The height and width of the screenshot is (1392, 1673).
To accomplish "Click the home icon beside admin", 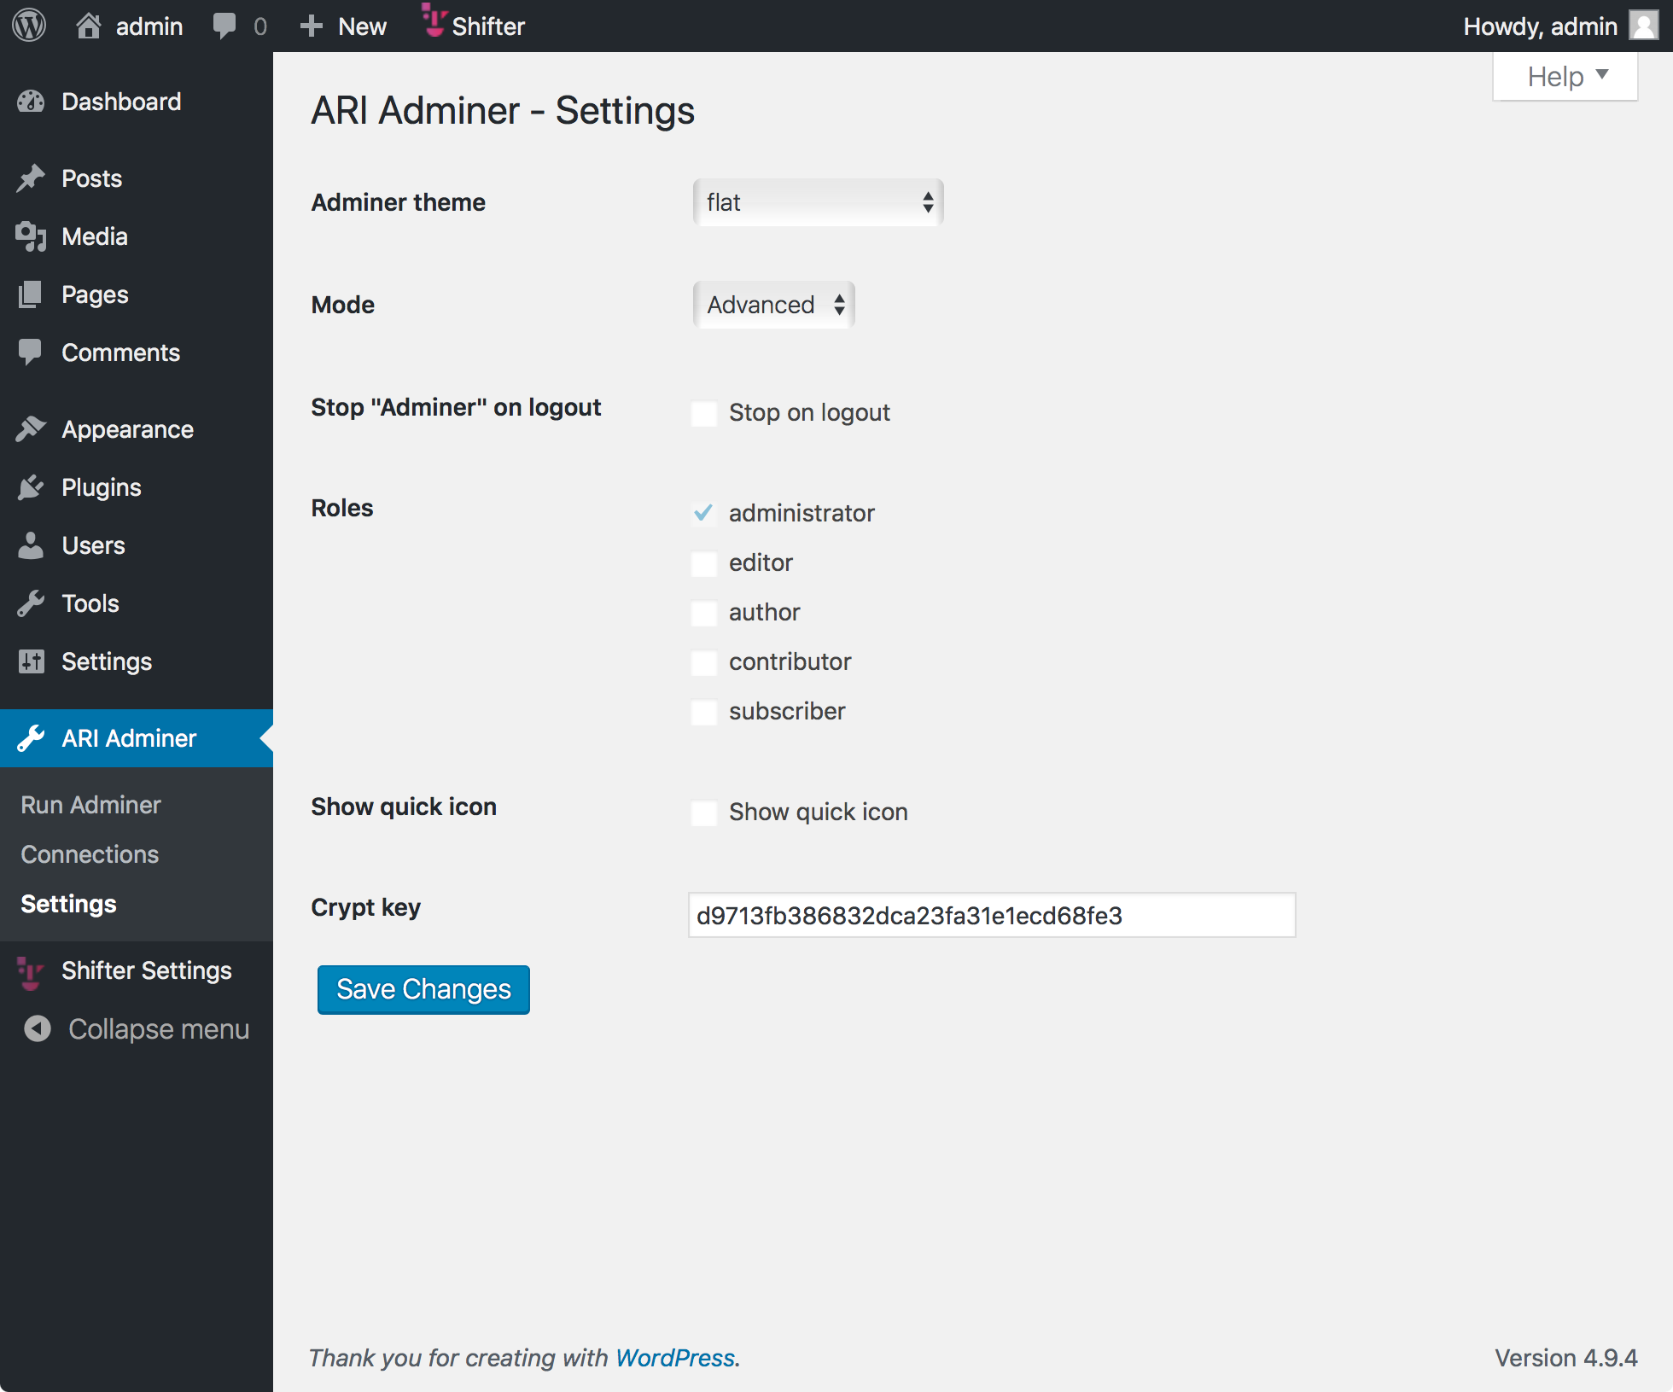I will [x=89, y=26].
